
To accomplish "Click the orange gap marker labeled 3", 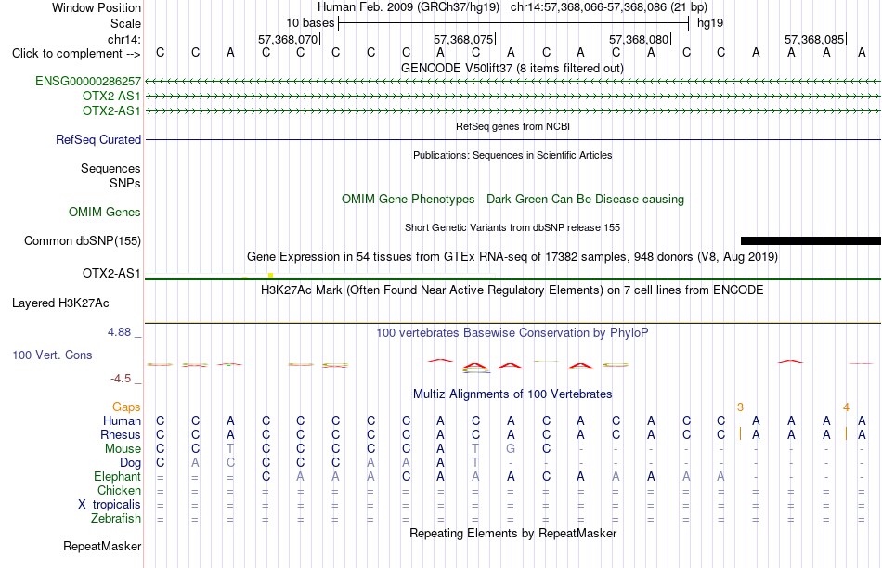I will (x=740, y=407).
